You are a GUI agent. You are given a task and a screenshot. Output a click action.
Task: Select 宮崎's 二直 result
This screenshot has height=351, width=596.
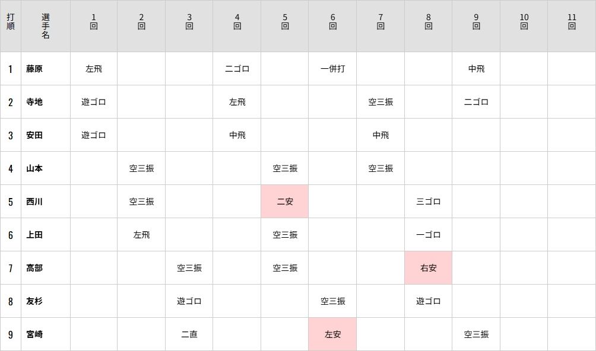[x=189, y=334]
